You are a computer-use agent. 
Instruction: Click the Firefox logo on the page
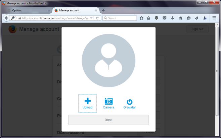[12, 29]
